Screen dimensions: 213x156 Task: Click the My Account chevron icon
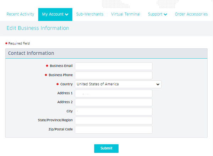point(67,15)
